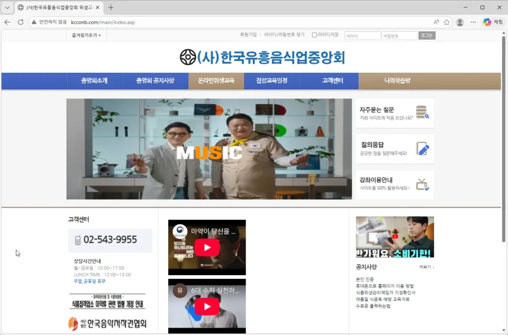Toggle the 아이디저장 checkbox

[x=315, y=35]
